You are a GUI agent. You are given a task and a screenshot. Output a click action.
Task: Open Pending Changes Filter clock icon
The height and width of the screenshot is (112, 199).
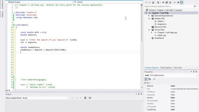click(158, 2)
